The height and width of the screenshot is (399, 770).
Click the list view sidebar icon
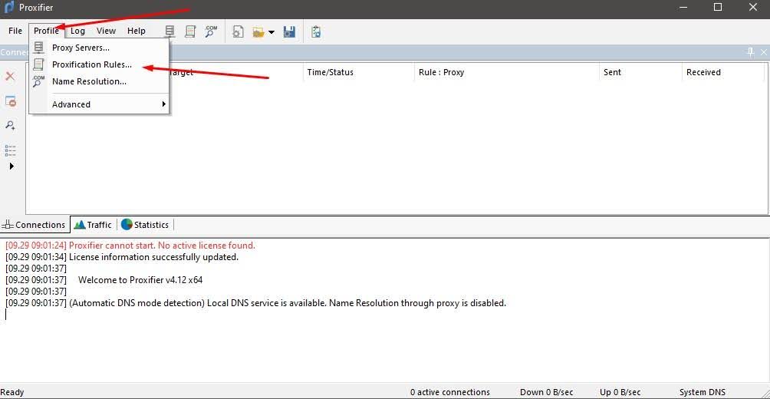[x=10, y=150]
